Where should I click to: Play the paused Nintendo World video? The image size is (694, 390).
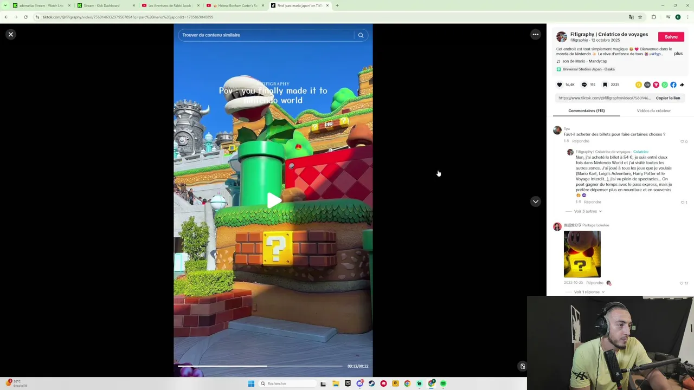point(273,201)
